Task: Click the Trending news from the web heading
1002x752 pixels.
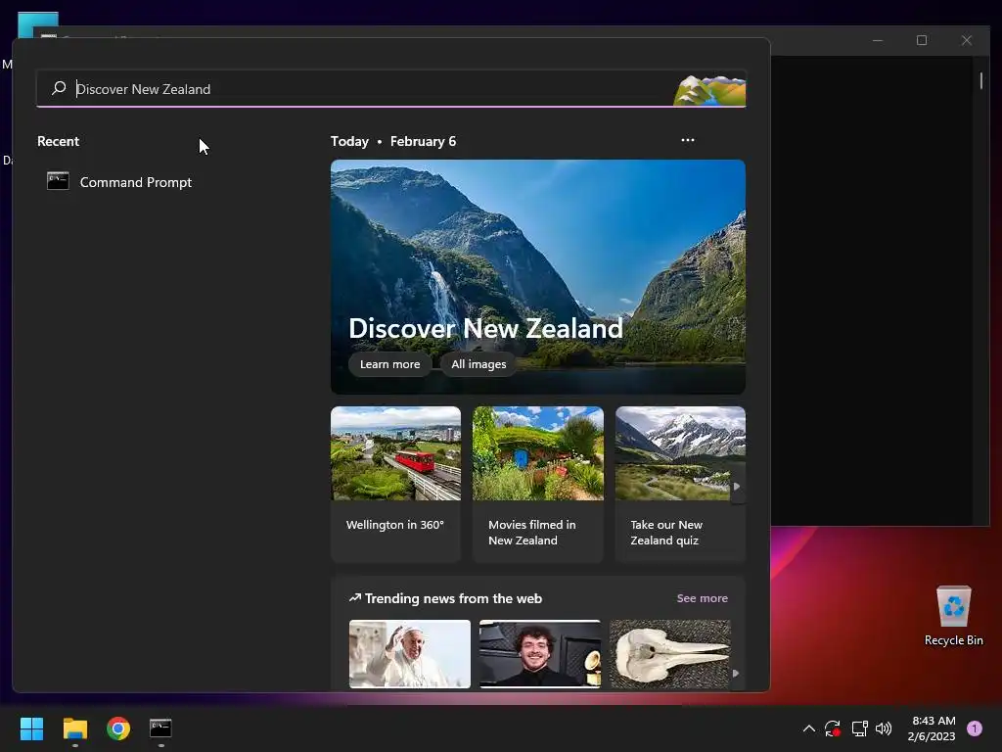Action: 453,598
